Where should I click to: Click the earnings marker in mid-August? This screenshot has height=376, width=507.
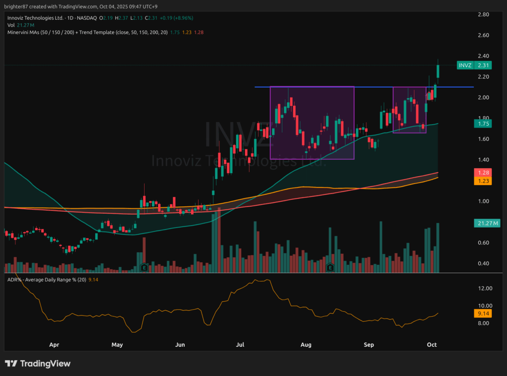coord(330,268)
